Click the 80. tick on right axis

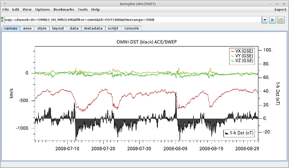click(x=266, y=64)
